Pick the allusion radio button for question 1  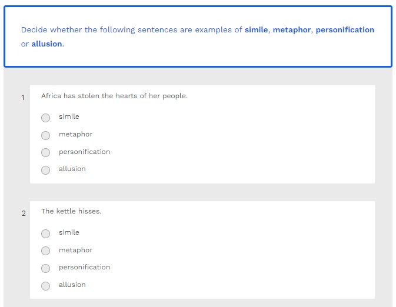pos(46,170)
